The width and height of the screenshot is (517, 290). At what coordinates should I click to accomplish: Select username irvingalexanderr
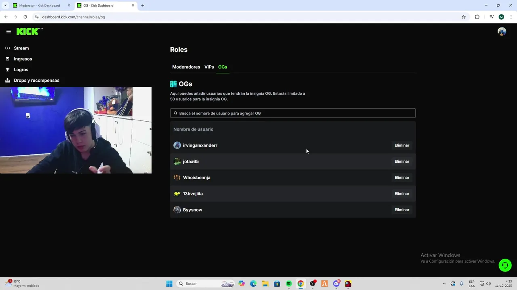[200, 145]
